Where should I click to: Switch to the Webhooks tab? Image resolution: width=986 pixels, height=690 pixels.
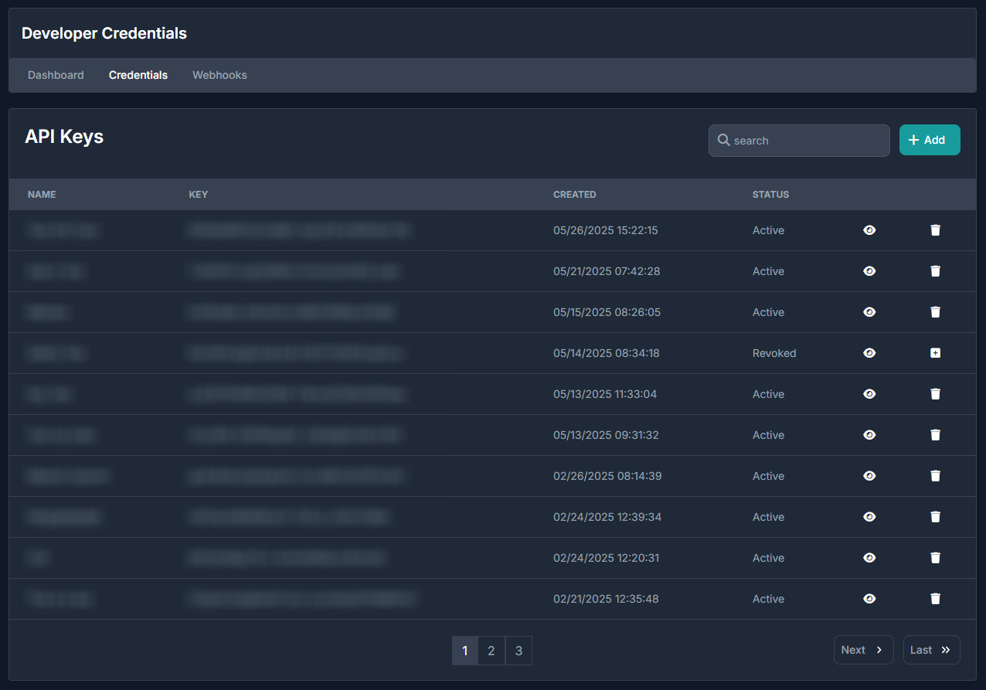219,75
